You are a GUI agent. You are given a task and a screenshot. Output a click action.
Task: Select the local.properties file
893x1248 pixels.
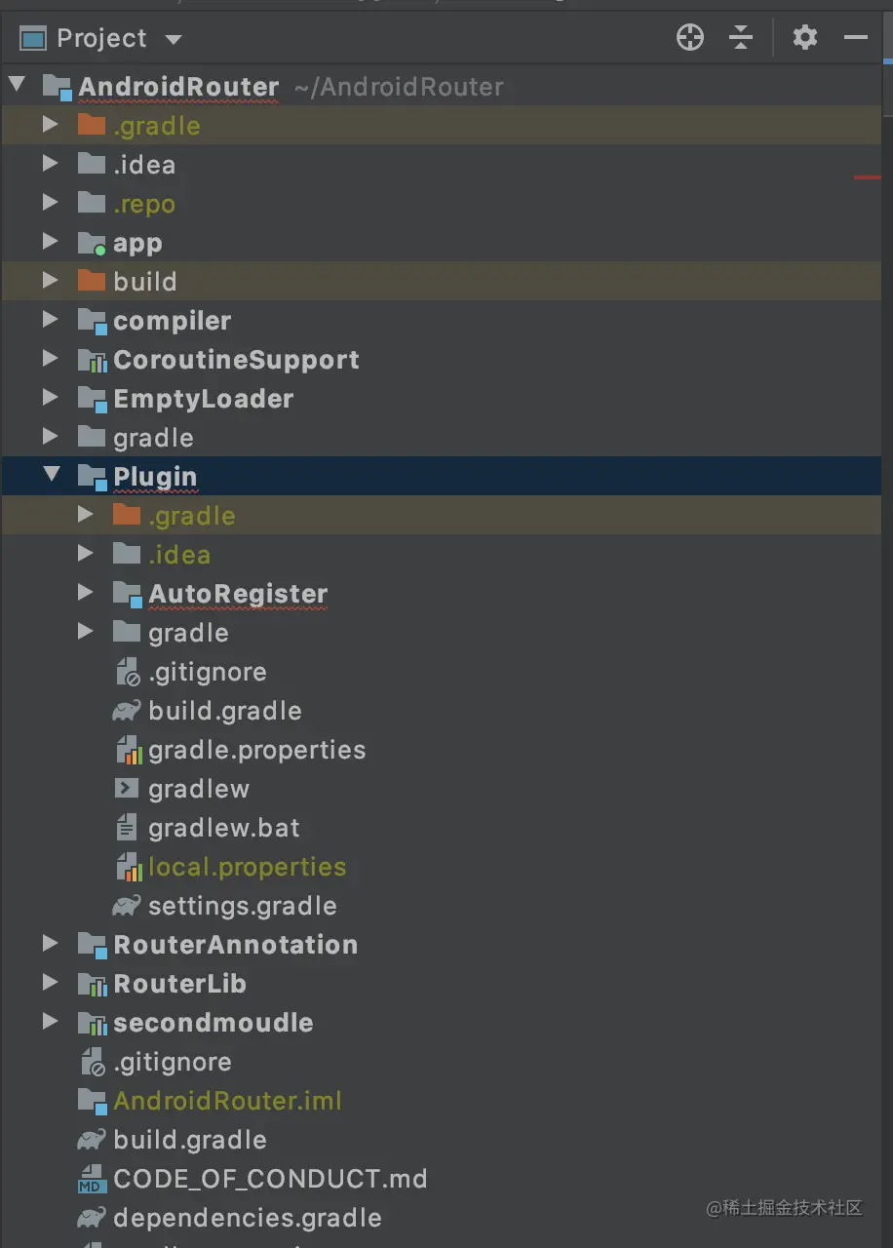tap(247, 867)
